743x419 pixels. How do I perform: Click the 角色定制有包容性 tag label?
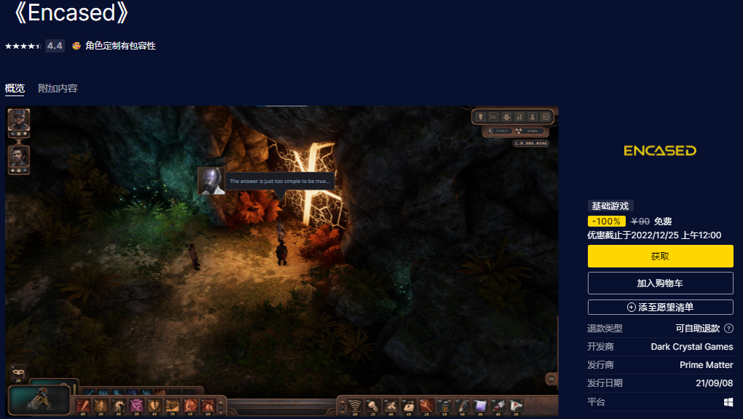coord(120,46)
